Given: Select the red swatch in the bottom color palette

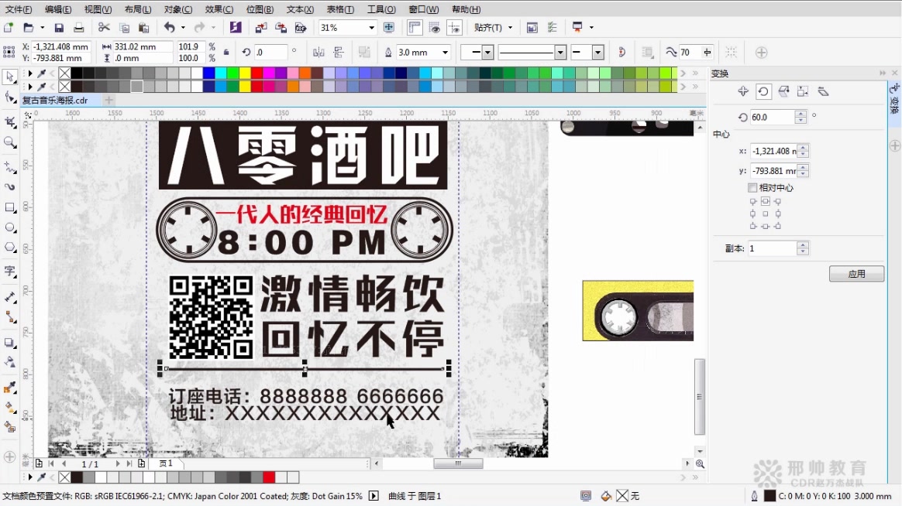Looking at the screenshot, I should click(270, 477).
